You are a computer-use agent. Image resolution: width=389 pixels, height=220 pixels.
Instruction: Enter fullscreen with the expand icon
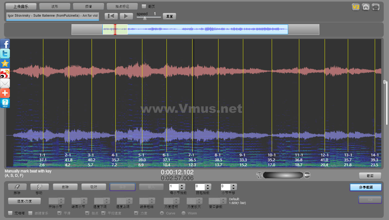(376, 7)
